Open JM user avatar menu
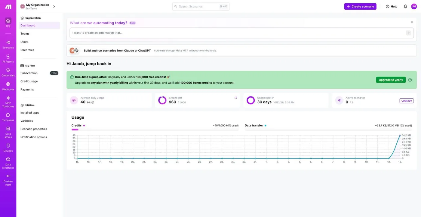This screenshot has height=217, width=421. pyautogui.click(x=414, y=6)
